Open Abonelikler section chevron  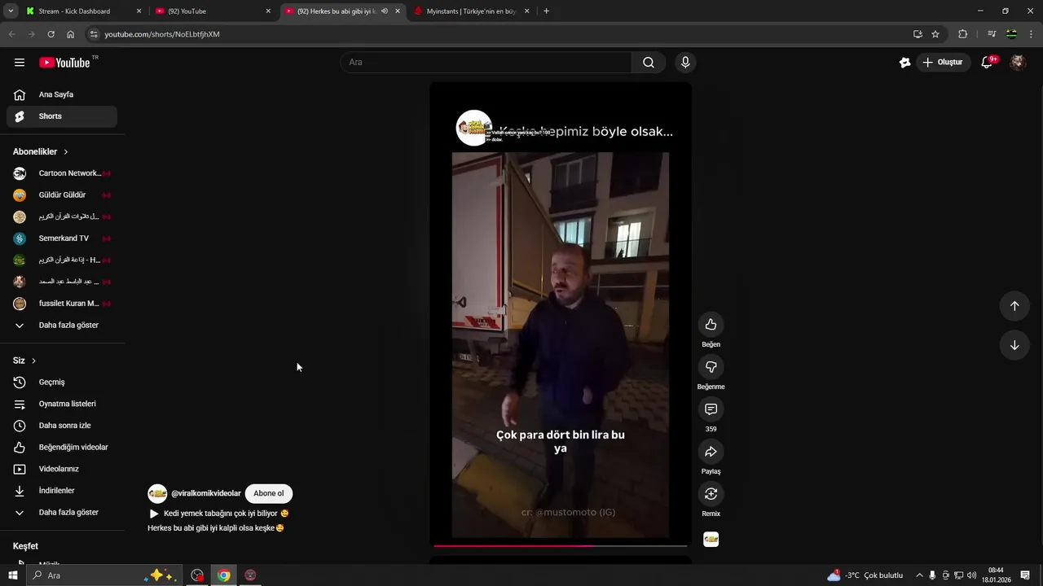(x=66, y=152)
